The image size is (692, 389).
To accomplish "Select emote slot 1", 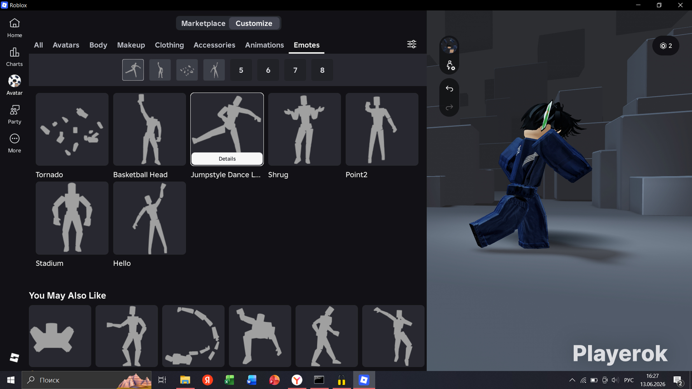I will [133, 70].
